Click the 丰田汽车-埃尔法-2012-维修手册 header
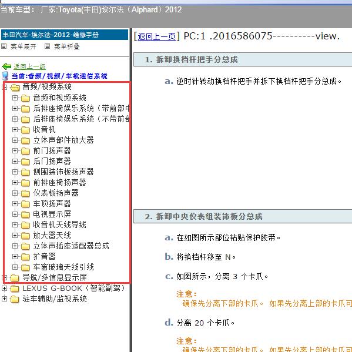Screen dimensions: 352x352 tap(65, 35)
